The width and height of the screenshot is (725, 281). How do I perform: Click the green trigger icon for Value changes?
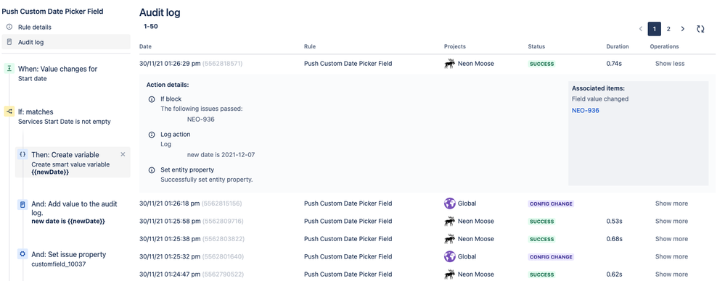(x=9, y=68)
